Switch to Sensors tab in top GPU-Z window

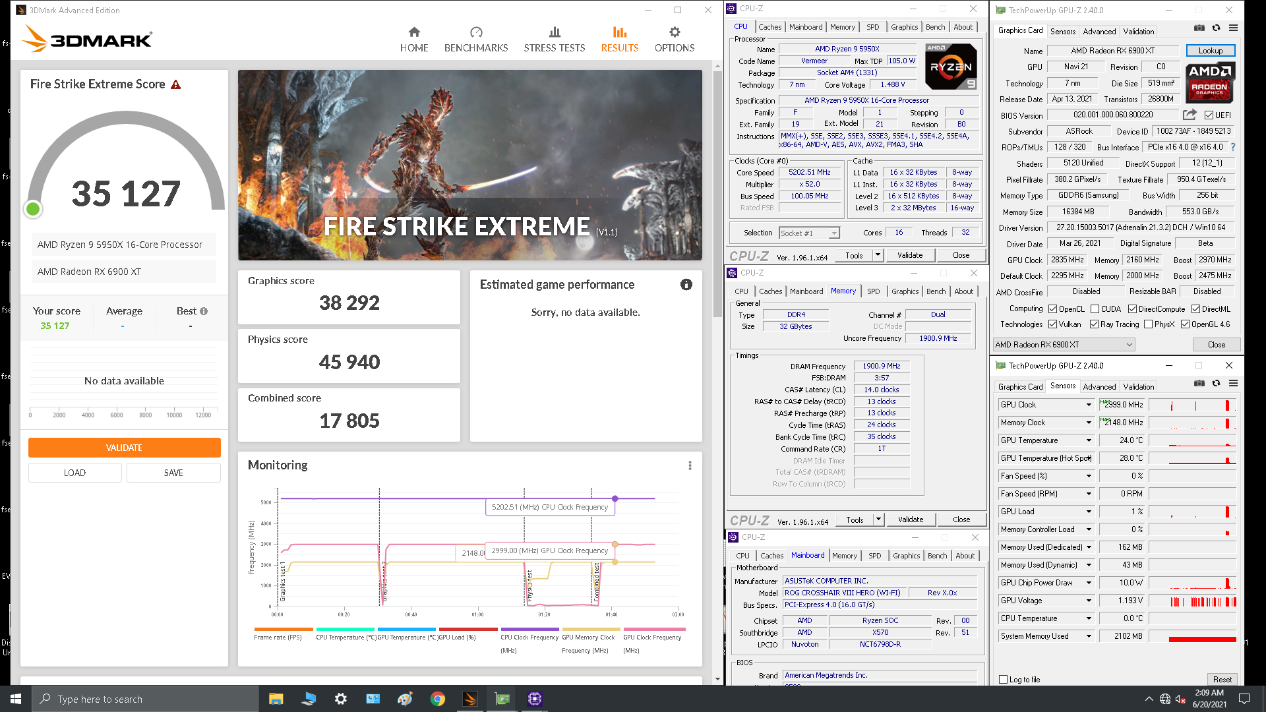pos(1063,31)
